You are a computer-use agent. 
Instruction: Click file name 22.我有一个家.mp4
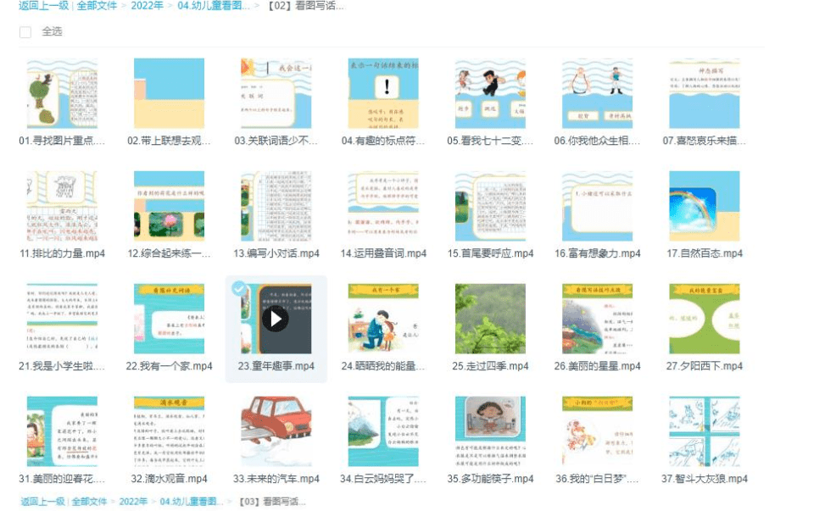coord(169,366)
